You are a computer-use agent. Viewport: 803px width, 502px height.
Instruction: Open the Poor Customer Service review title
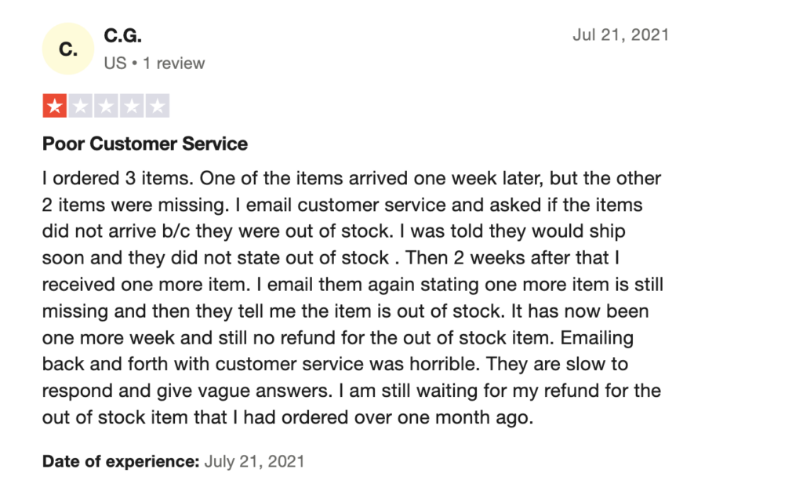145,144
